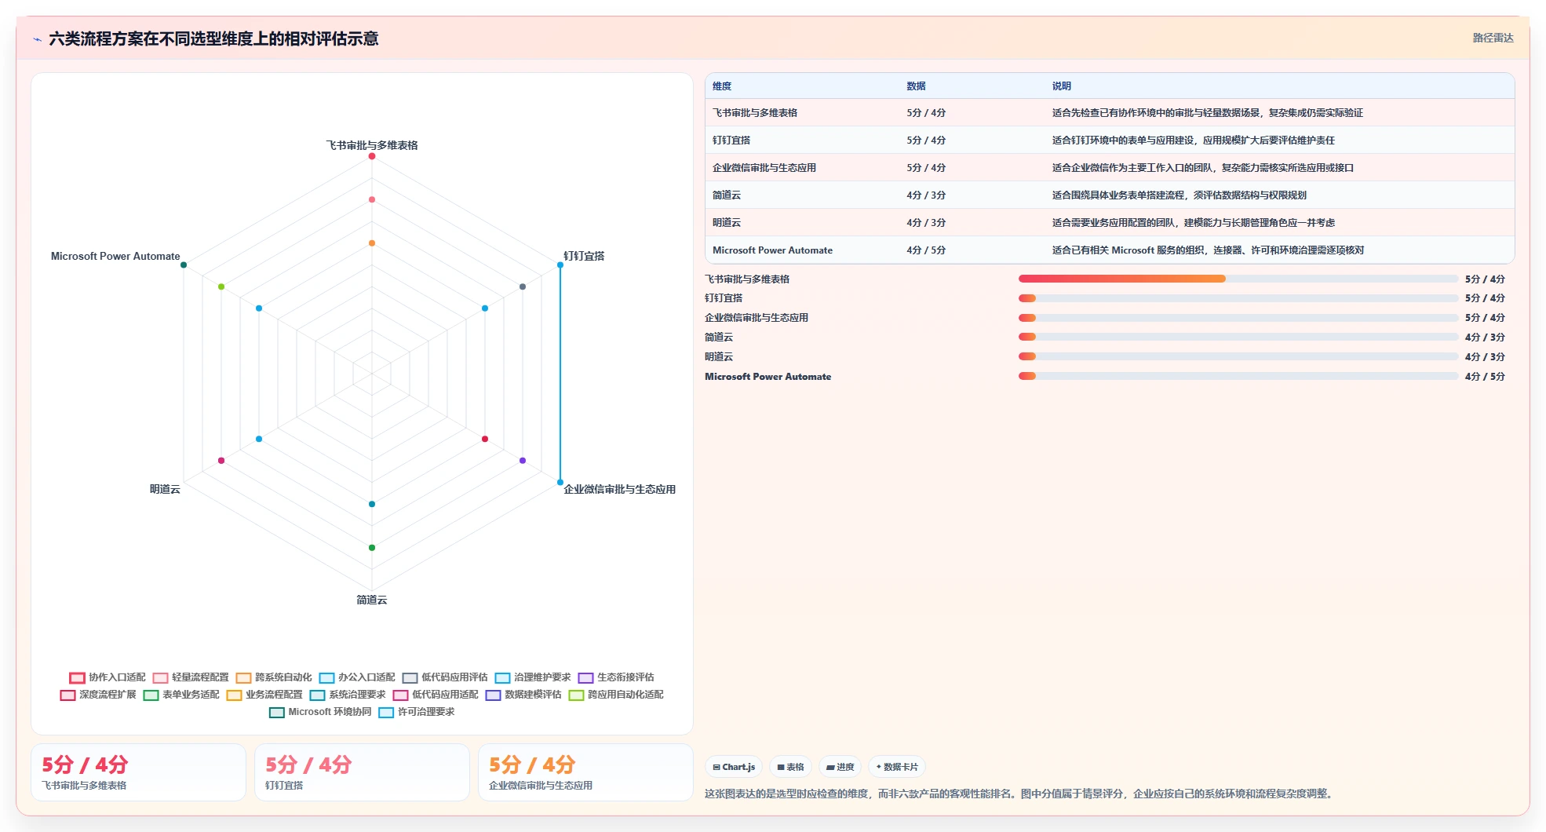Hide the 跨系统自动化 legend series
This screenshot has height=832, width=1546.
tap(274, 677)
